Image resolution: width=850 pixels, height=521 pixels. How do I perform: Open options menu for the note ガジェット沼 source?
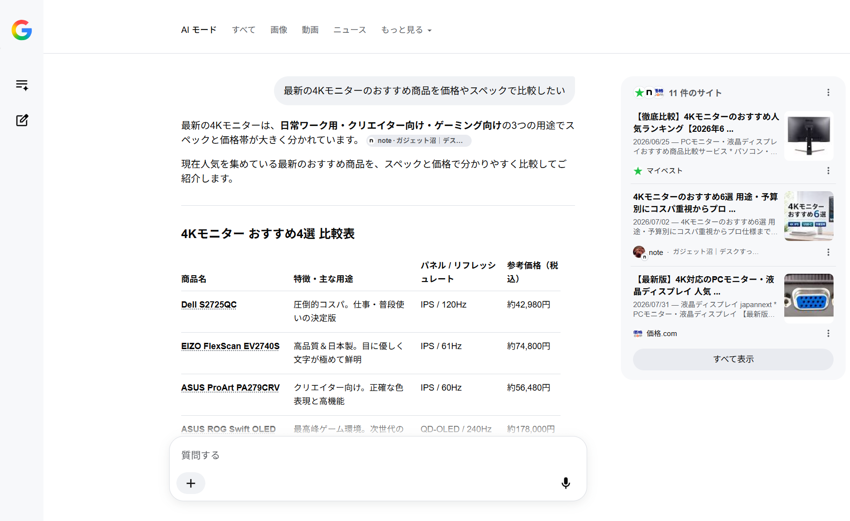pos(828,253)
